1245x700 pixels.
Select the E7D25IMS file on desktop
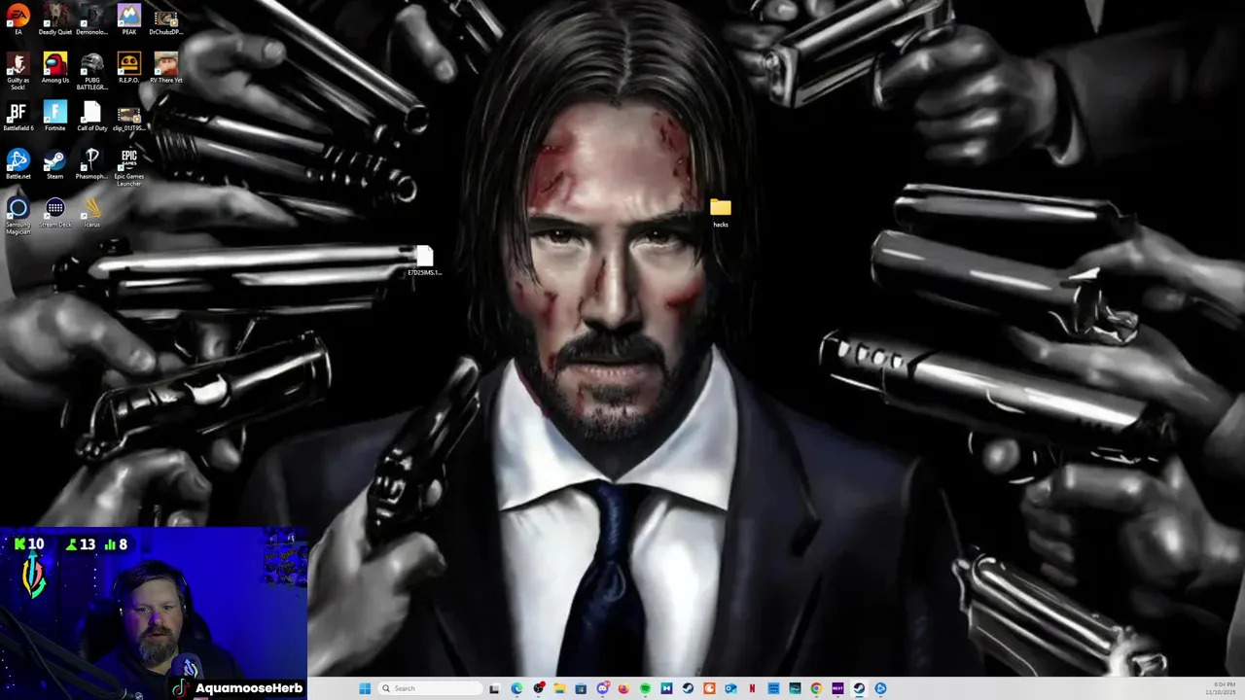click(x=424, y=261)
